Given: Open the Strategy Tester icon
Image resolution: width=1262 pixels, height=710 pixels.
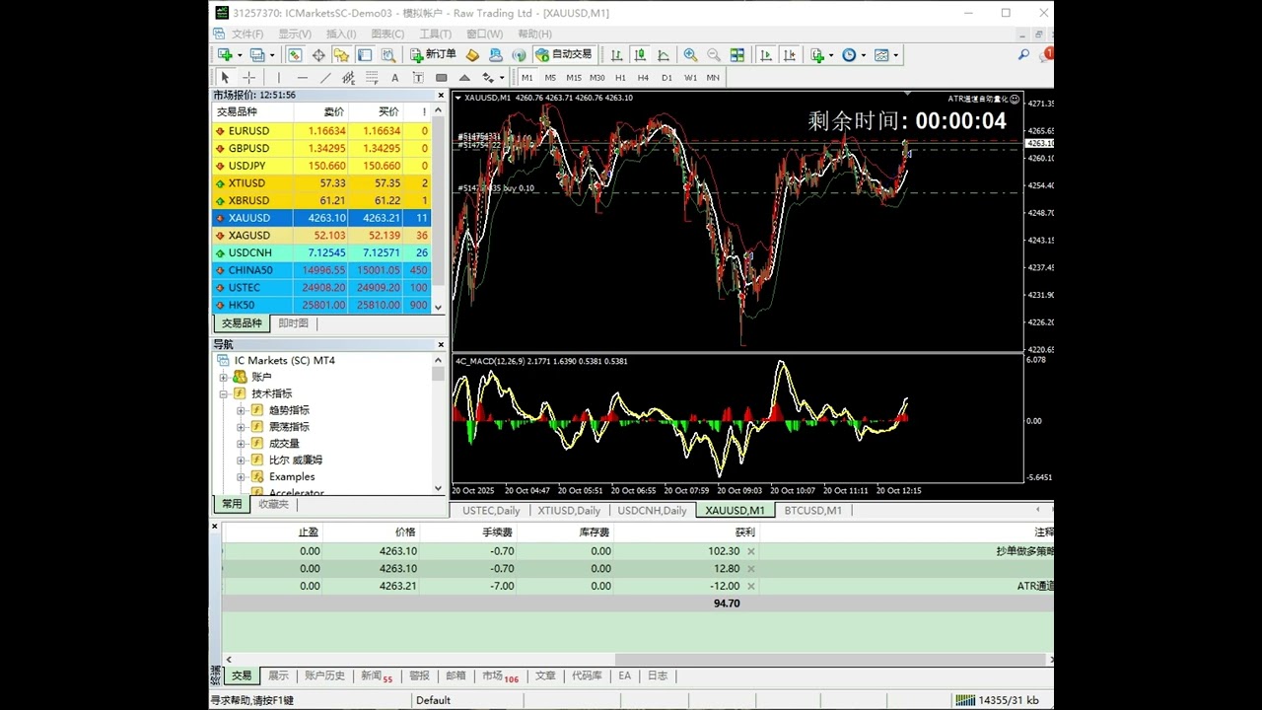Looking at the screenshot, I should 388,55.
